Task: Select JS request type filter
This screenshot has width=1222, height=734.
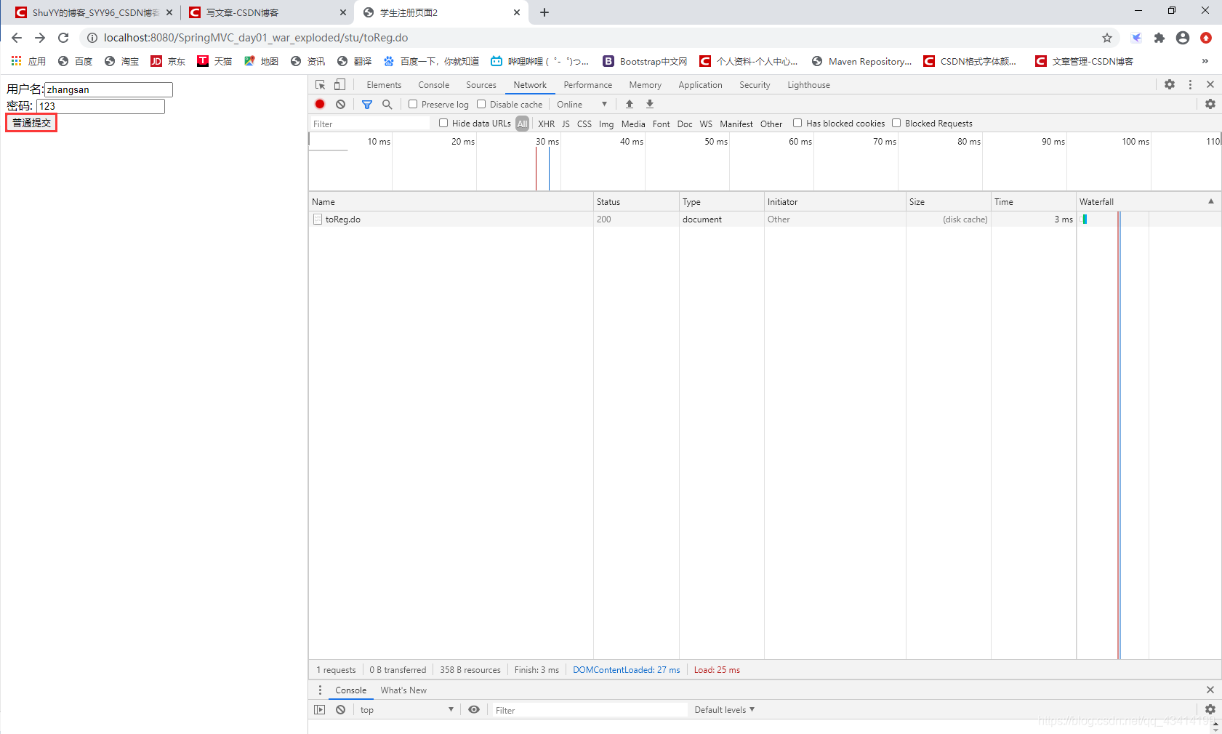Action: pos(566,124)
